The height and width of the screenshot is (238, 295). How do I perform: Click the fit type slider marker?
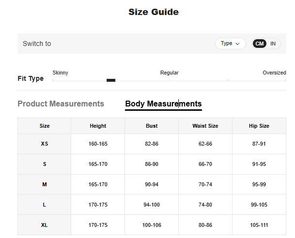(x=111, y=80)
